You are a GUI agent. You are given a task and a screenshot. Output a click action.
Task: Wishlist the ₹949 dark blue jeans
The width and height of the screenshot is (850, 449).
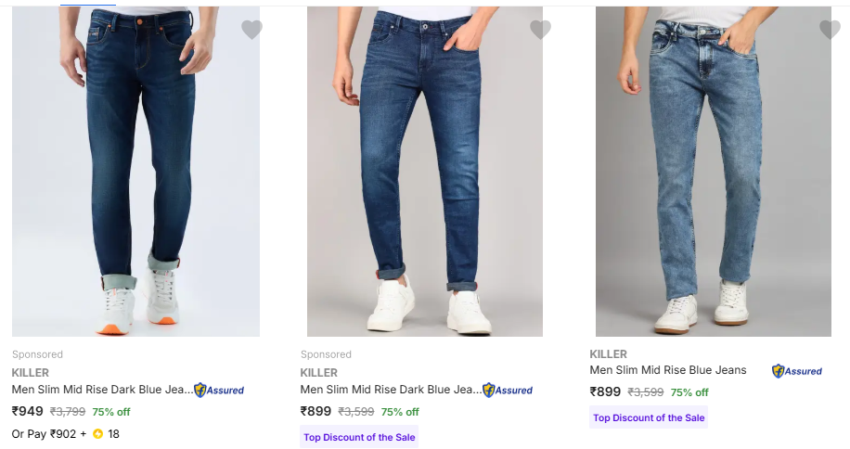point(251,30)
